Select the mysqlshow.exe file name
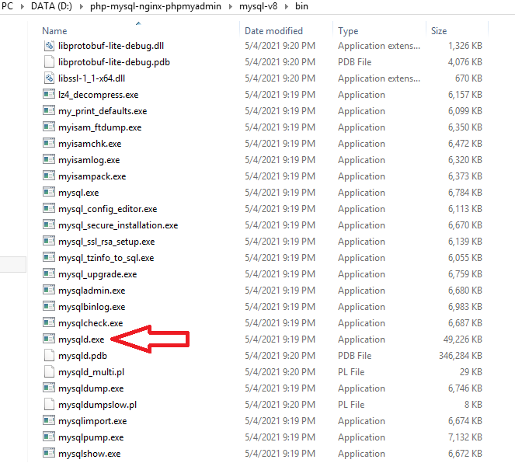 89,454
